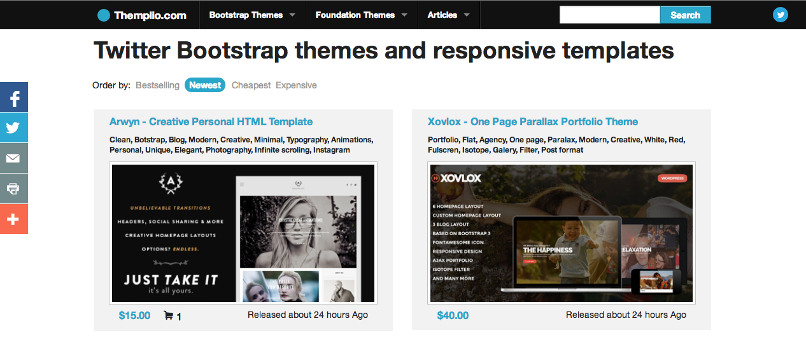Click the Search button
Screen dimensions: 806x349
(685, 15)
